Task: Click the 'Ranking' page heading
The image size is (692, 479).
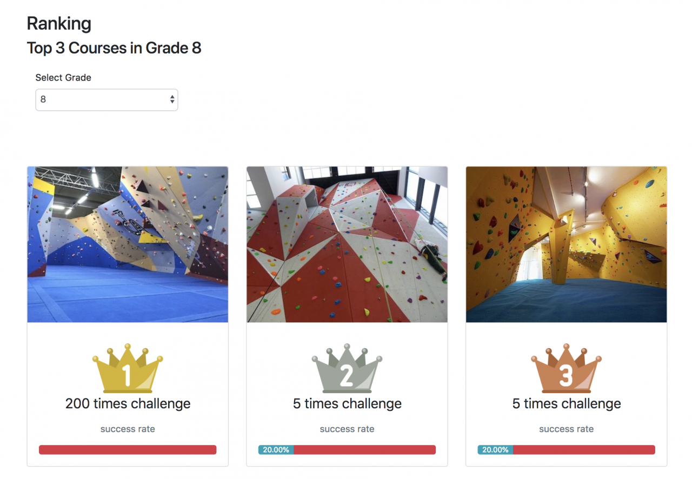Action: pos(59,24)
